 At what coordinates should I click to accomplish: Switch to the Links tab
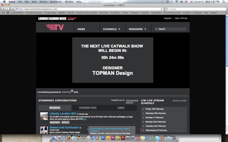pos(121,108)
